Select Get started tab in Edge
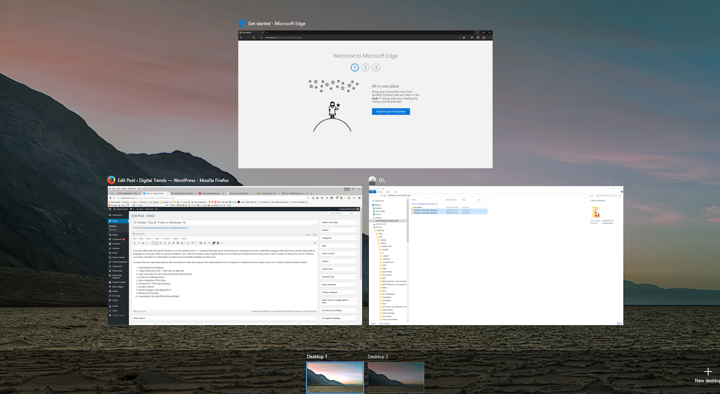Screen dimensions: 720x394 pyautogui.click(x=252, y=33)
